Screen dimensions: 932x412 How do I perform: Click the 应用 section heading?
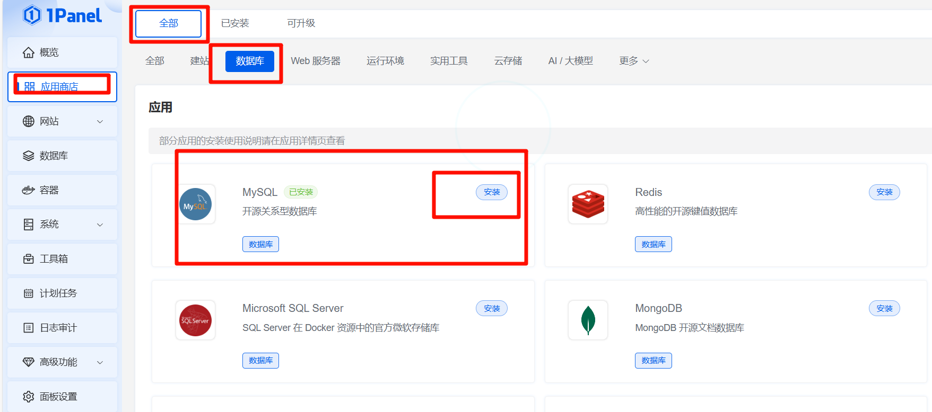160,108
